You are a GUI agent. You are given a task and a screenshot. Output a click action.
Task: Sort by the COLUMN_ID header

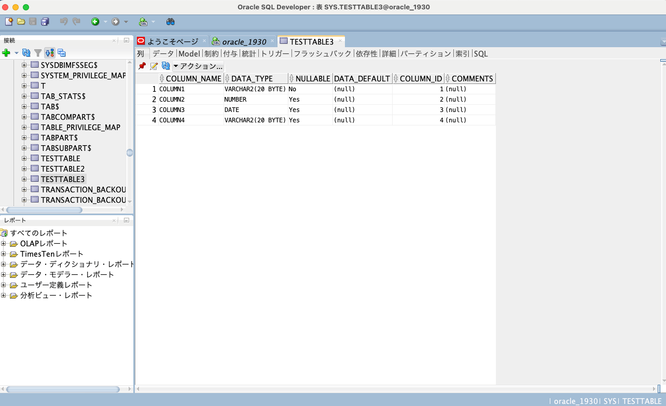418,78
